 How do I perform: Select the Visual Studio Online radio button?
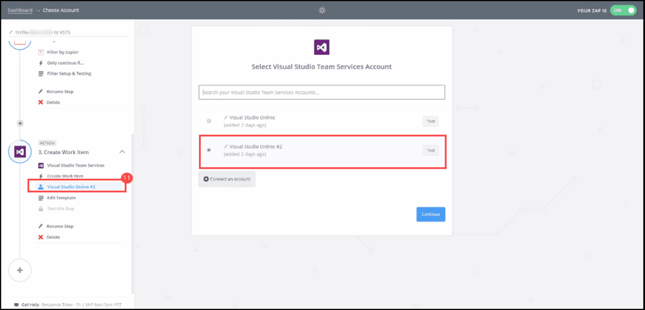click(209, 121)
